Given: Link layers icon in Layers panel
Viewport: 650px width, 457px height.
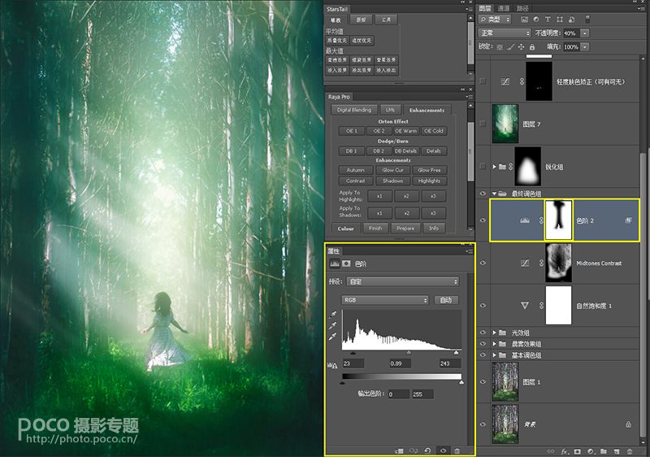Looking at the screenshot, I should 551,451.
